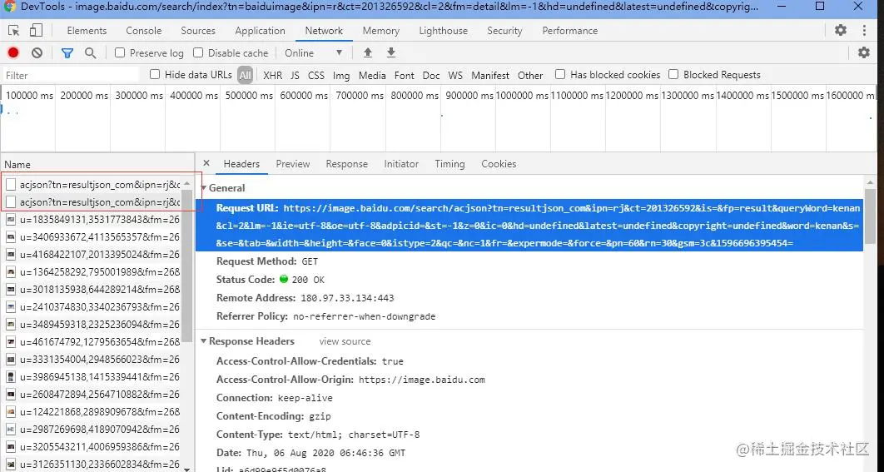The height and width of the screenshot is (472, 884).
Task: Filter requests by WS type
Action: point(455,75)
